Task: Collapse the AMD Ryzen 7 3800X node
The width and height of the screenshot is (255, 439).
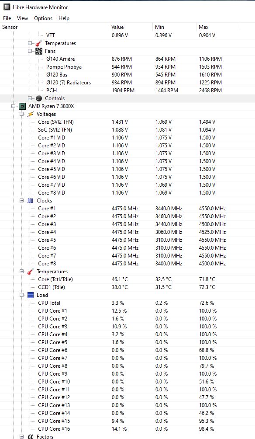Action: point(13,106)
